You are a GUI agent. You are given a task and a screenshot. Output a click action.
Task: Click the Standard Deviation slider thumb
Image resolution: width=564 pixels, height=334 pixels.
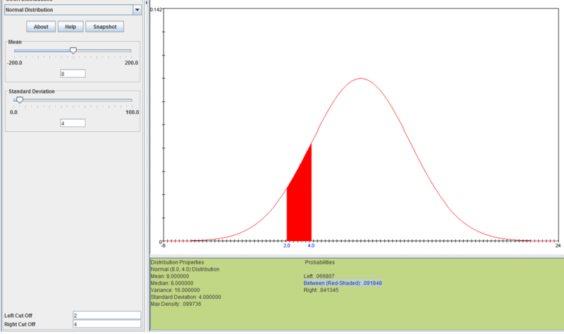coord(20,100)
